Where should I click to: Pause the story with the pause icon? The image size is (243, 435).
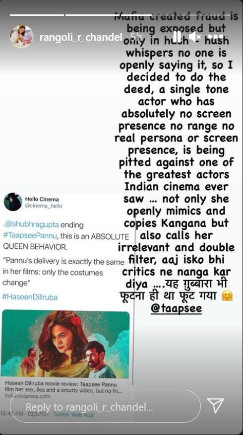177,37
